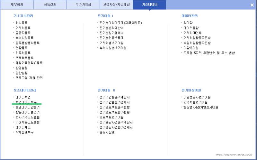
Task: Open 전기기간별손익계산서
Action: click(x=115, y=97)
